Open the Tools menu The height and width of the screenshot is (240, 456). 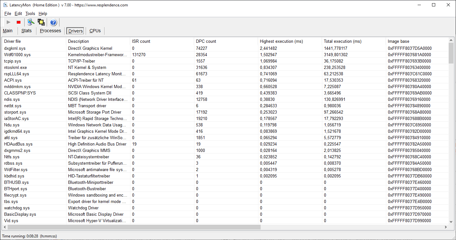tap(30, 13)
